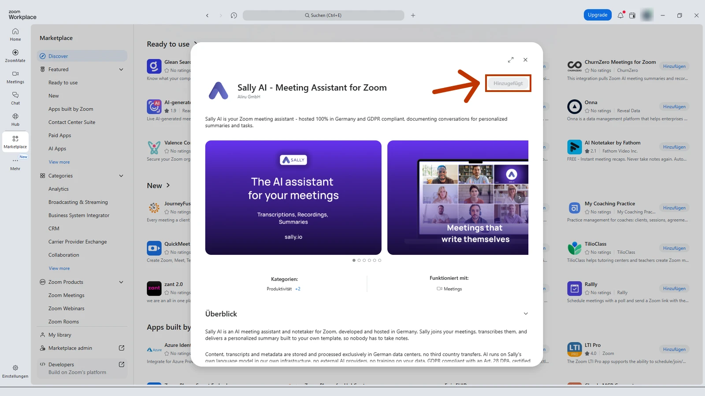Open 'Meetings that write themselves' image
This screenshot has height=396, width=705.
(458, 198)
